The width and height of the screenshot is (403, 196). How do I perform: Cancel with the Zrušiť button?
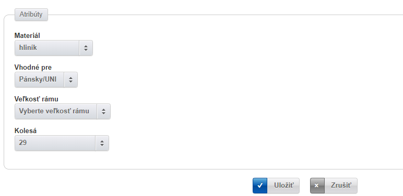point(334,186)
